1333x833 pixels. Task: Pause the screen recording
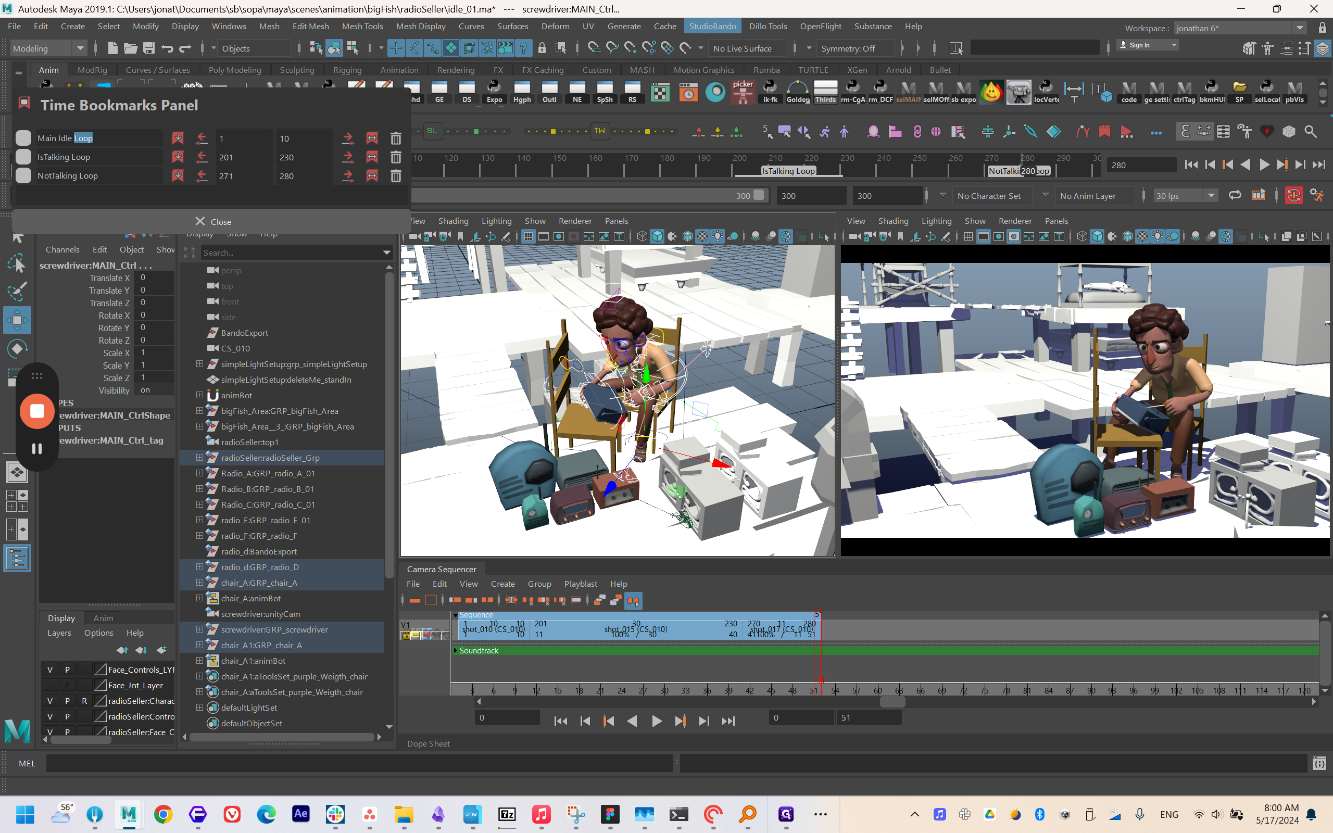[37, 448]
